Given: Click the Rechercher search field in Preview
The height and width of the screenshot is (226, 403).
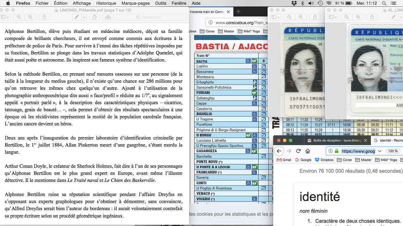Looking at the screenshot, I should tap(151, 17).
